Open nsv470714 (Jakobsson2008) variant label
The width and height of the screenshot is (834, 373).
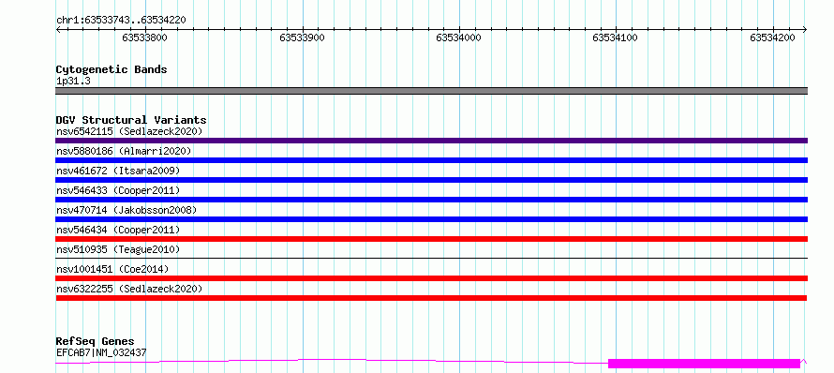(x=127, y=210)
